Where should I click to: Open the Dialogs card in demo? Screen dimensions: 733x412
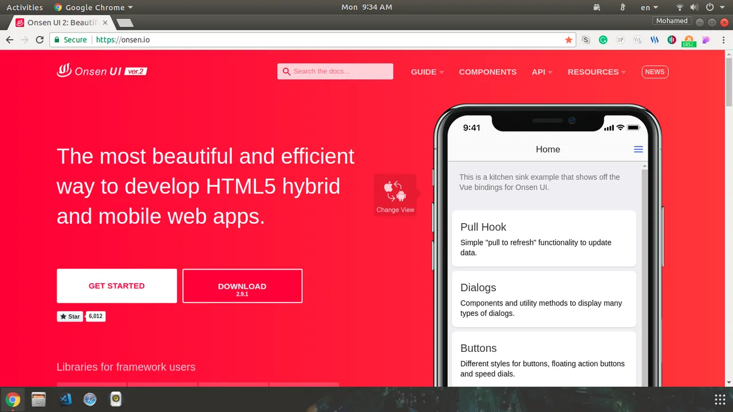[x=544, y=299]
